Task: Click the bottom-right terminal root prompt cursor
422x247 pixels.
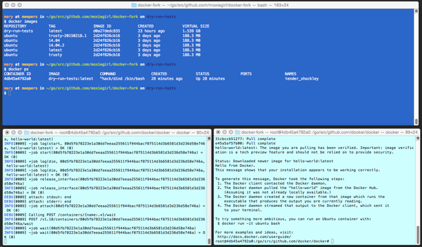Action: pos(332,241)
